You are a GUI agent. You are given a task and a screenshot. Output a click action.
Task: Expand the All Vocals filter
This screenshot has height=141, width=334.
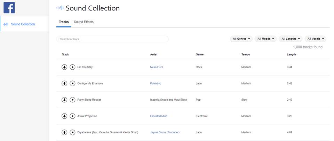316,39
